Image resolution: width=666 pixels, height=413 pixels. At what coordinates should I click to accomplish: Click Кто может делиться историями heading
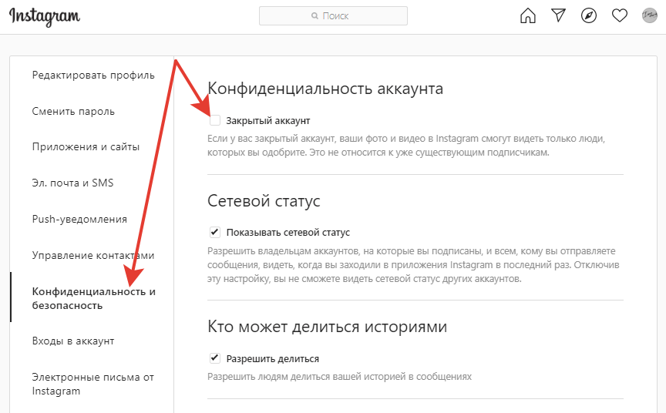327,327
